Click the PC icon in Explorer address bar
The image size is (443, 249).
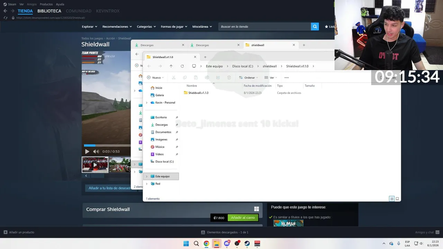point(194,66)
